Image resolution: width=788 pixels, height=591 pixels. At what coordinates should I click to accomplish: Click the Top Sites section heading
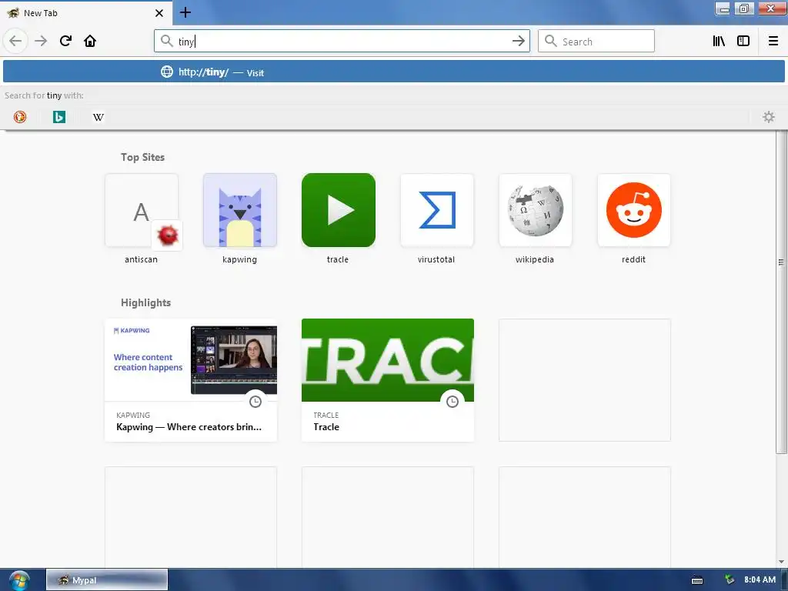coord(142,157)
